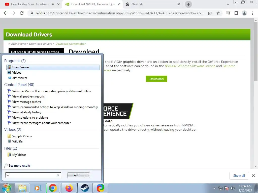
Task: Open Steam from the taskbar
Action: click(x=85, y=188)
